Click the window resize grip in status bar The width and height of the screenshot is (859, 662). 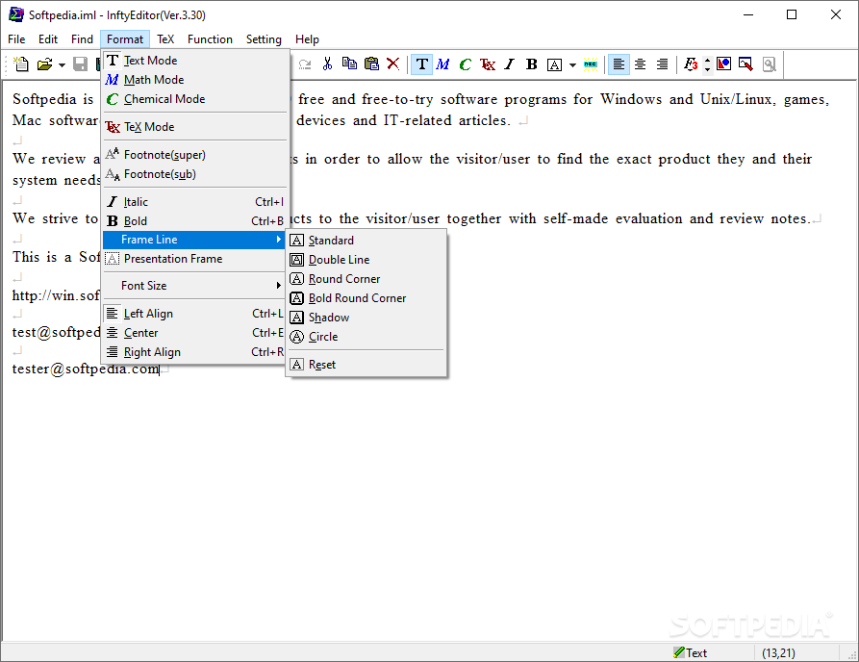(x=852, y=654)
